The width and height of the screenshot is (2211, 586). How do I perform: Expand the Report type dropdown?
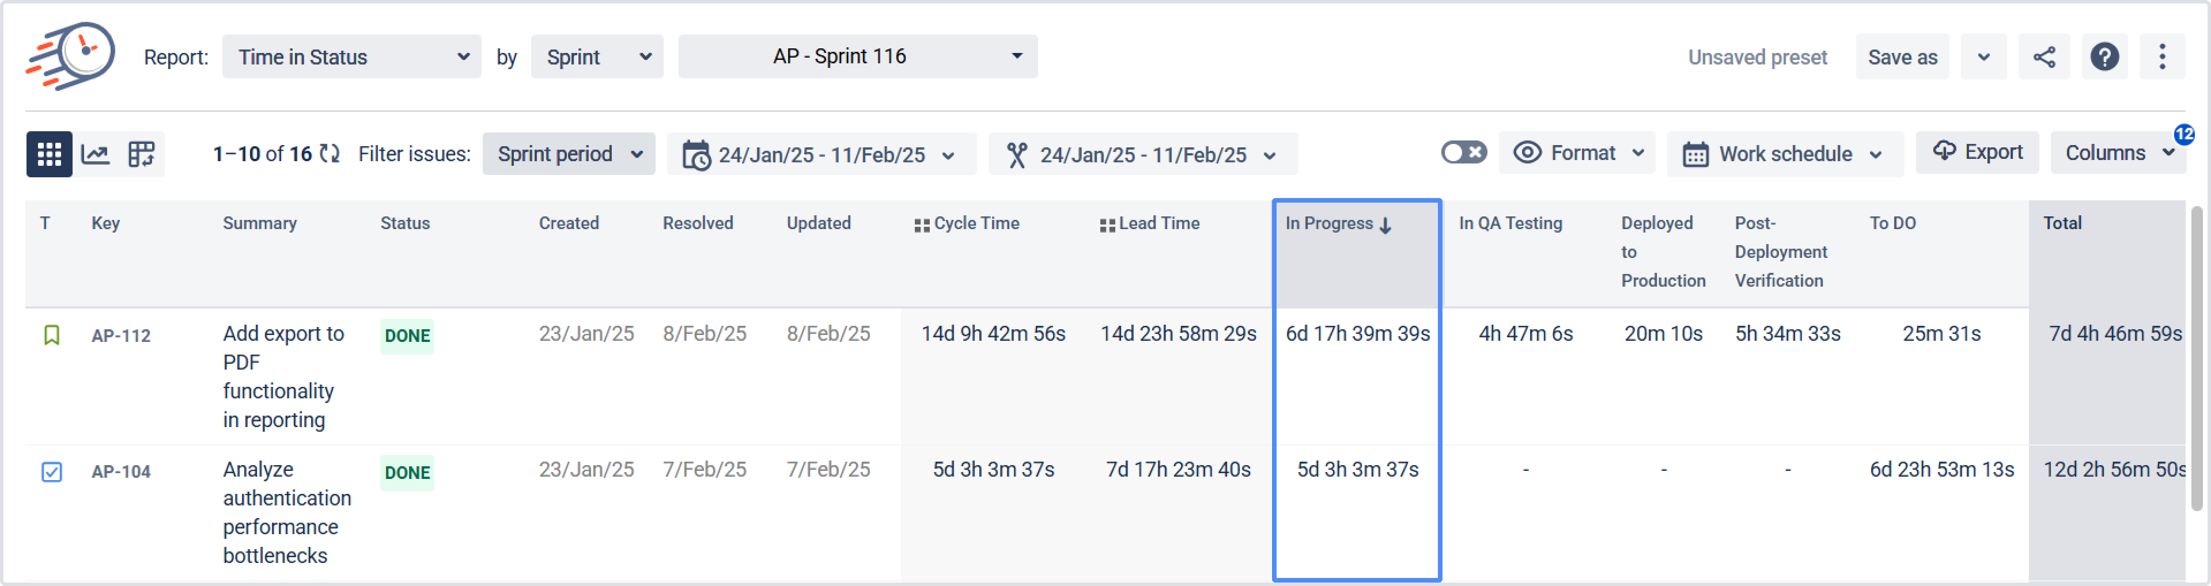352,58
